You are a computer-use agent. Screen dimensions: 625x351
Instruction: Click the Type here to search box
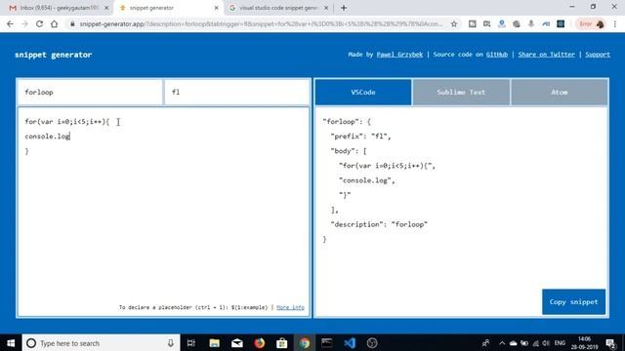pyautogui.click(x=101, y=343)
